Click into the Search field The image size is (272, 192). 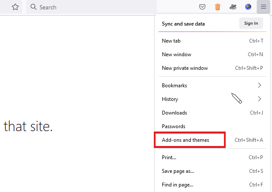(92, 7)
